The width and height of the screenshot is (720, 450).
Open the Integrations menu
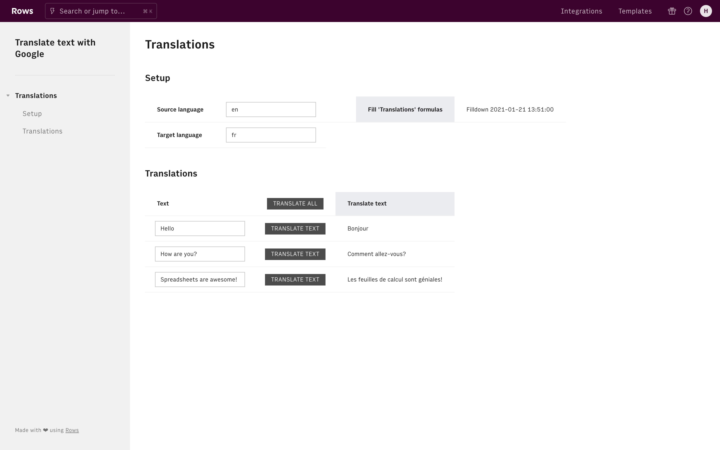(582, 11)
